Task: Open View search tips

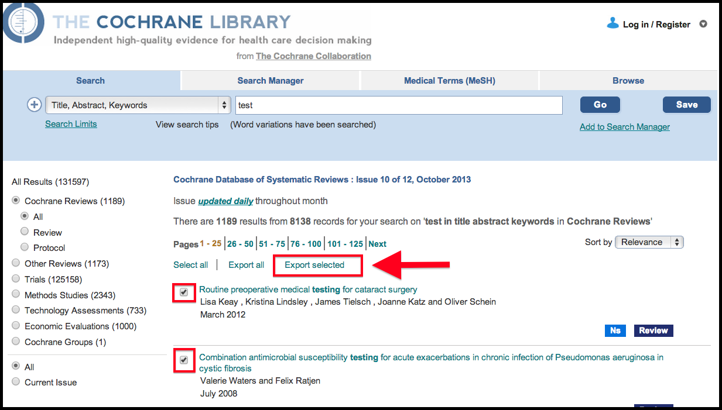Action: (x=187, y=125)
